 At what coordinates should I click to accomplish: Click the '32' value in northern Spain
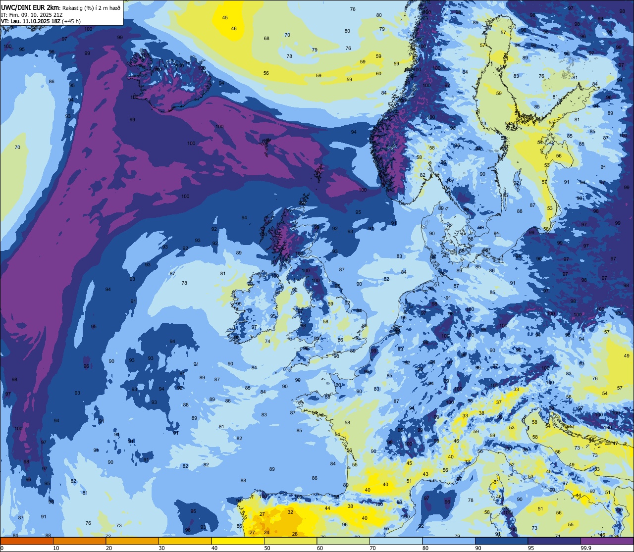coord(290,512)
